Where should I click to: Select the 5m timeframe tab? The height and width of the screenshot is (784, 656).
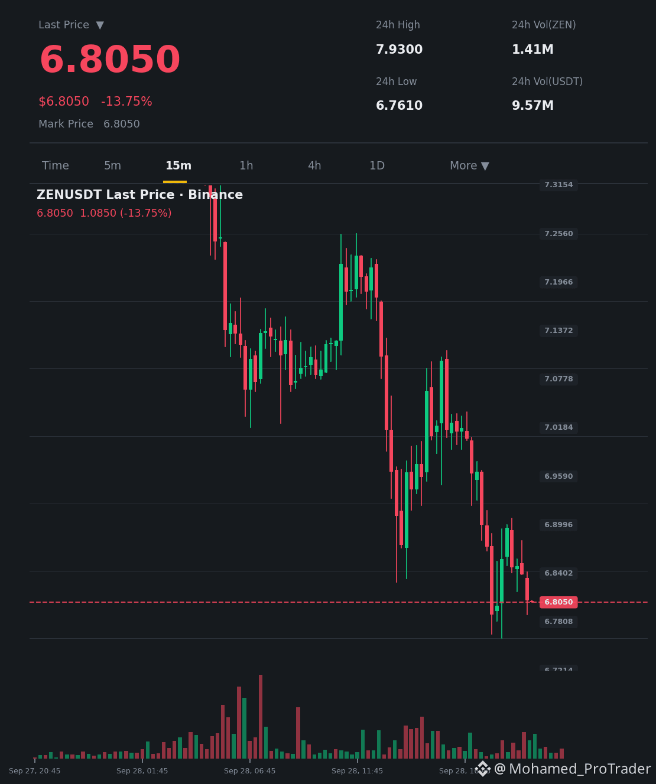[112, 166]
